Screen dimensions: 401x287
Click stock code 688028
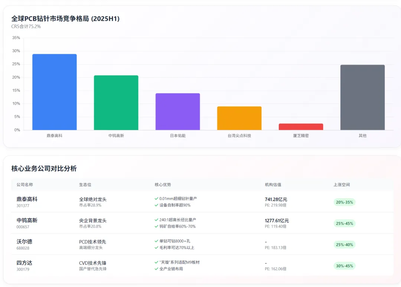pyautogui.click(x=23, y=248)
